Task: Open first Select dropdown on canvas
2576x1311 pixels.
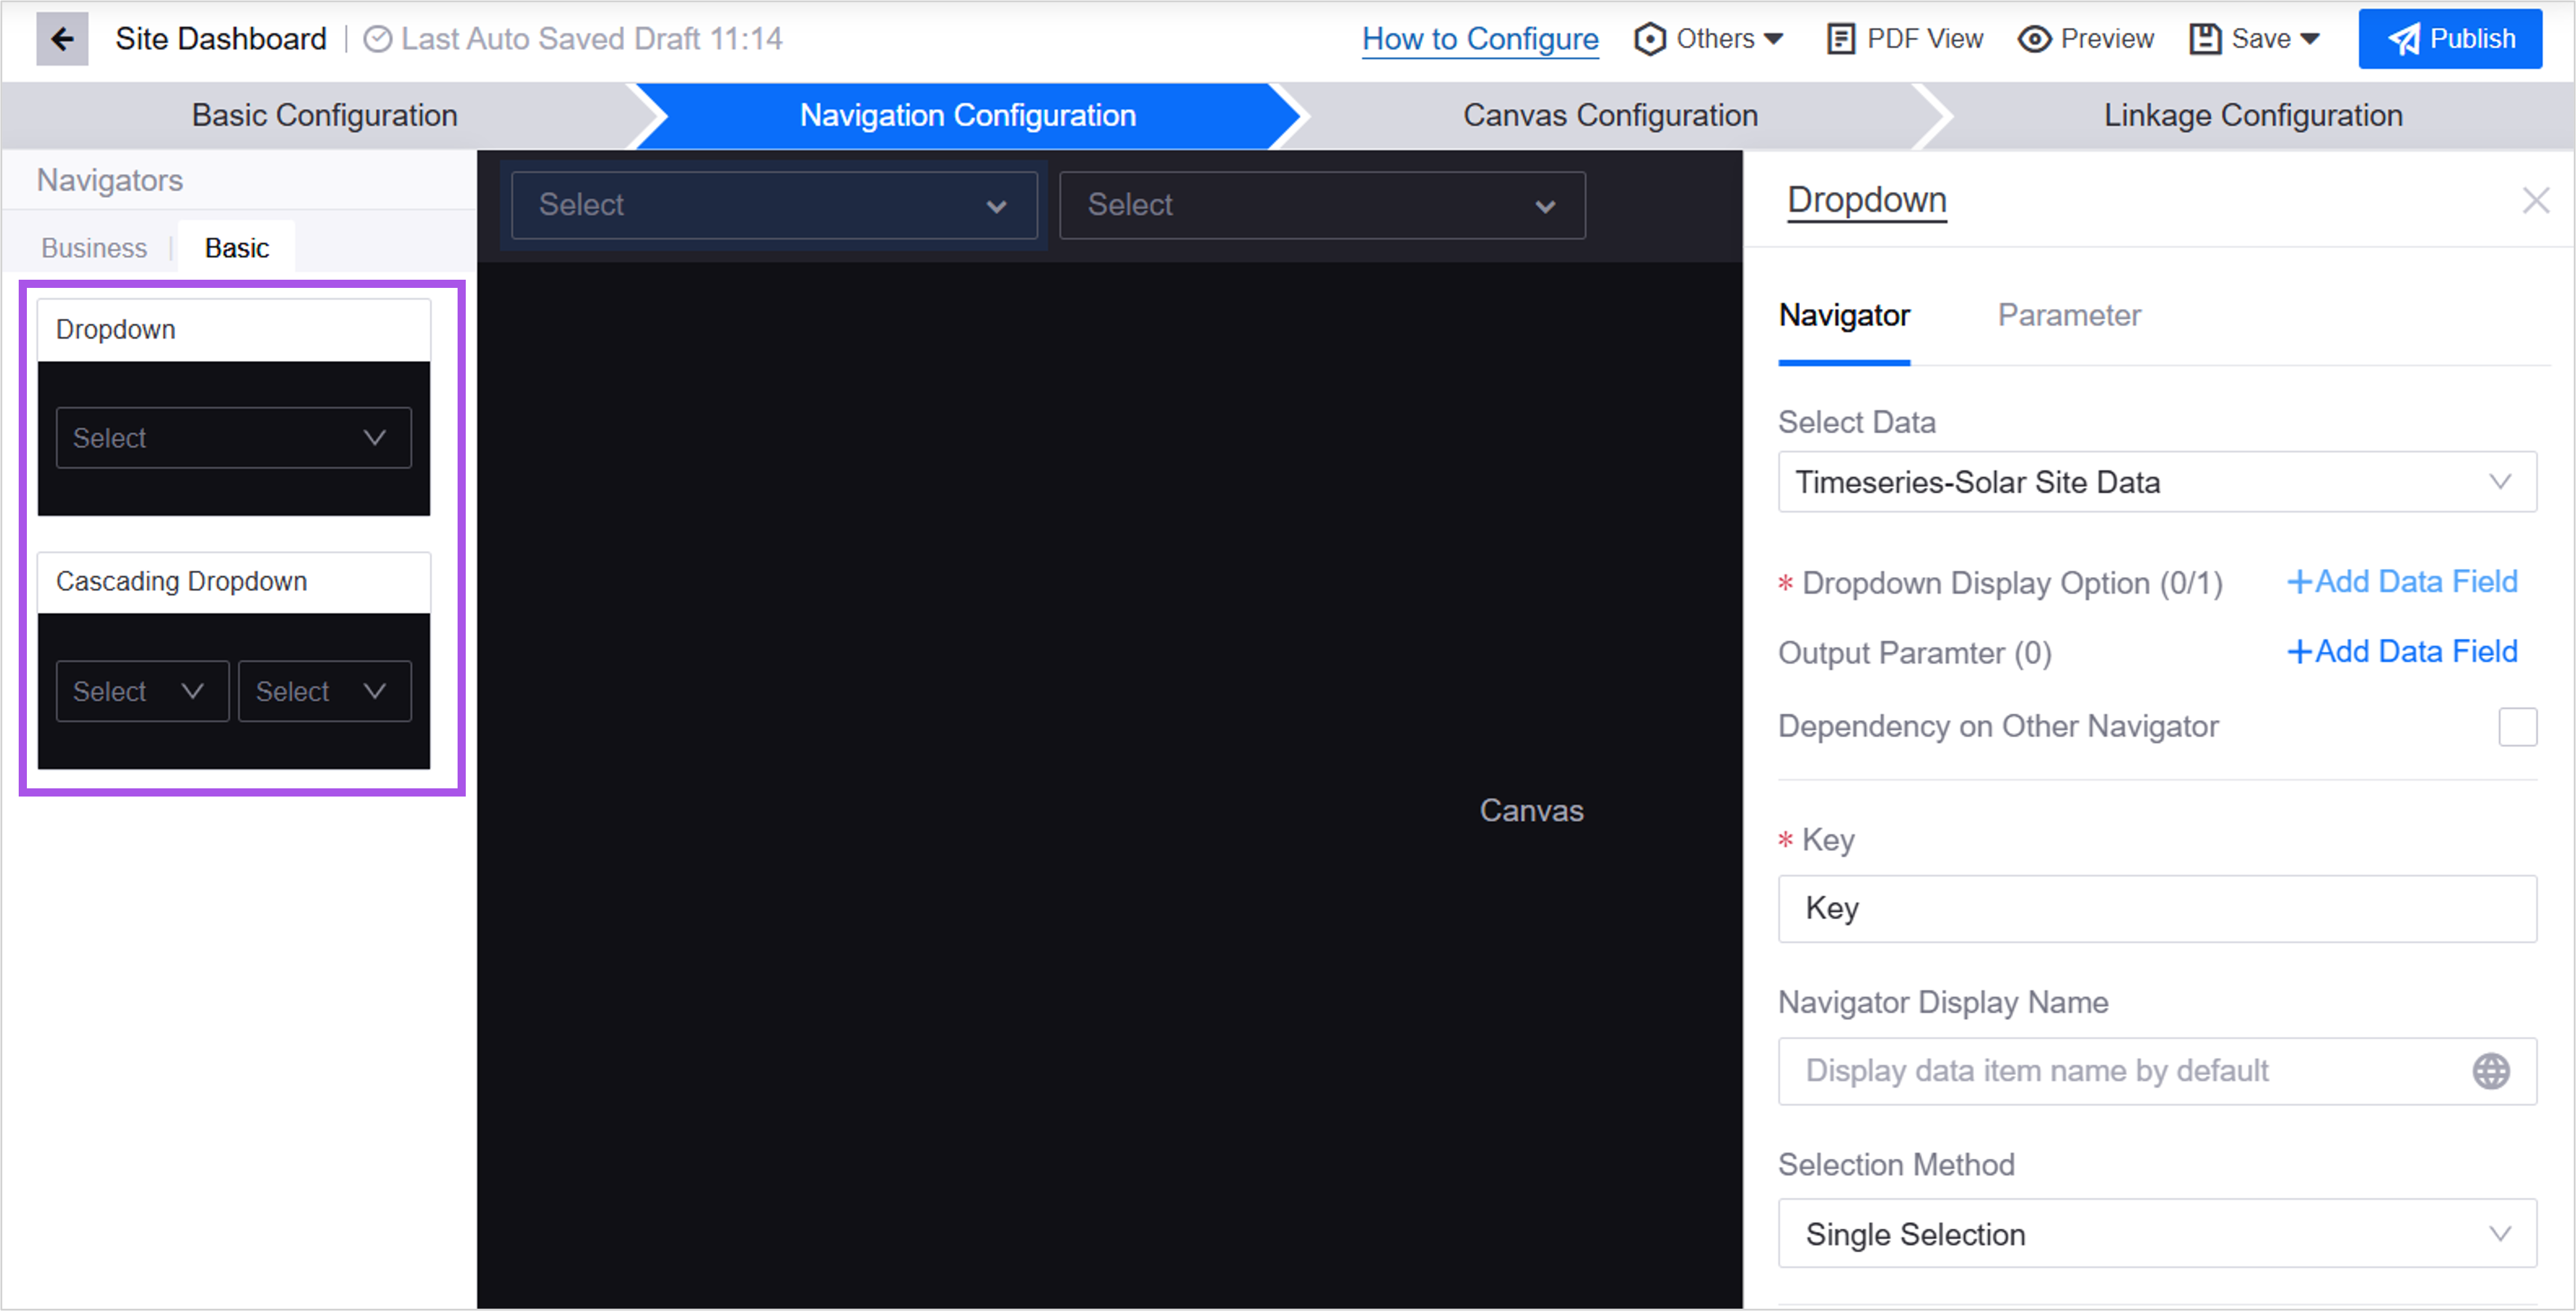Action: 773,206
